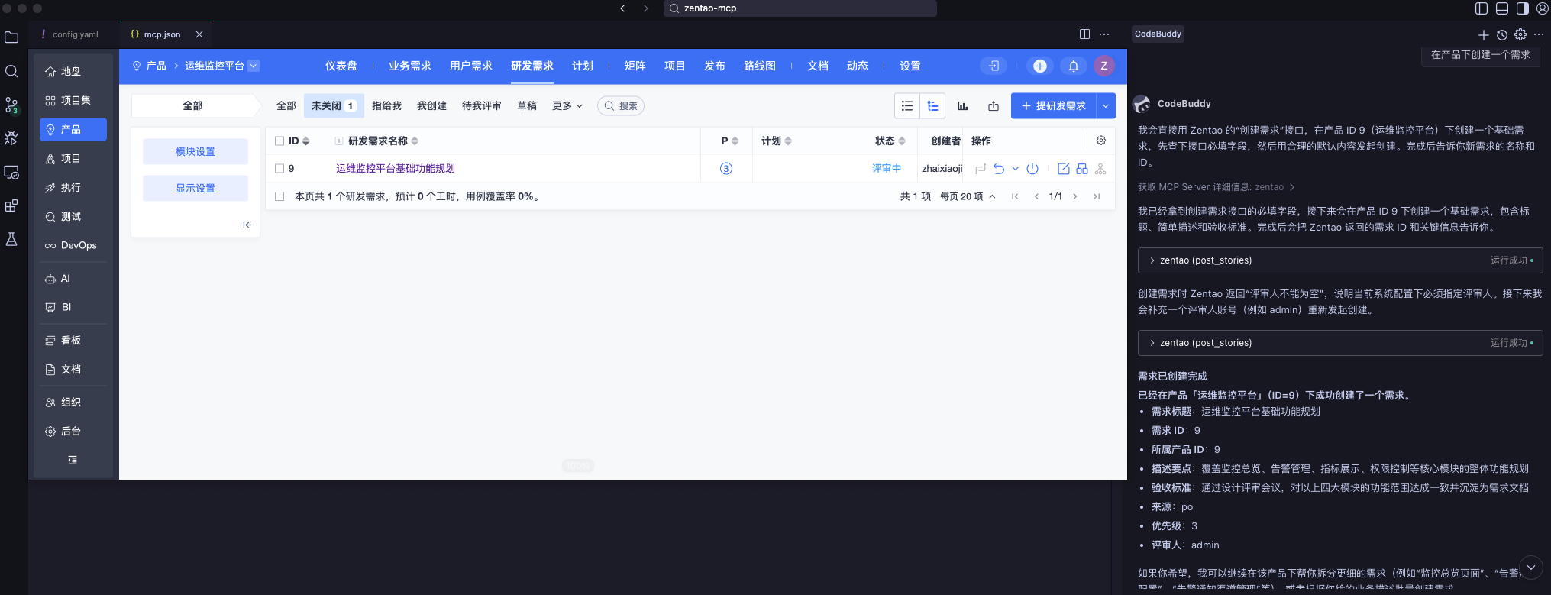This screenshot has height=595, width=1551.
Task: Open the notification bell in Zentao header
Action: click(x=1073, y=66)
